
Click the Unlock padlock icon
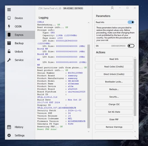(9, 51)
